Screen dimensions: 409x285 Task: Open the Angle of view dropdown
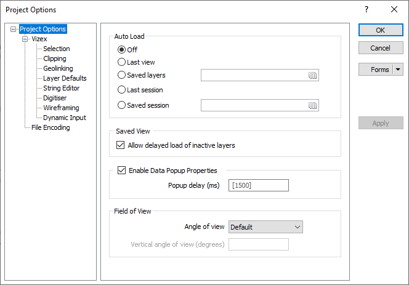click(265, 227)
